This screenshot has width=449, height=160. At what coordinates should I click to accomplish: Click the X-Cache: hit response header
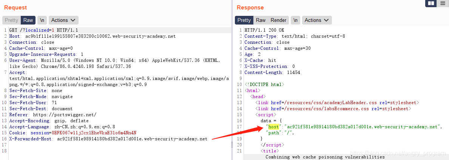click(260, 60)
